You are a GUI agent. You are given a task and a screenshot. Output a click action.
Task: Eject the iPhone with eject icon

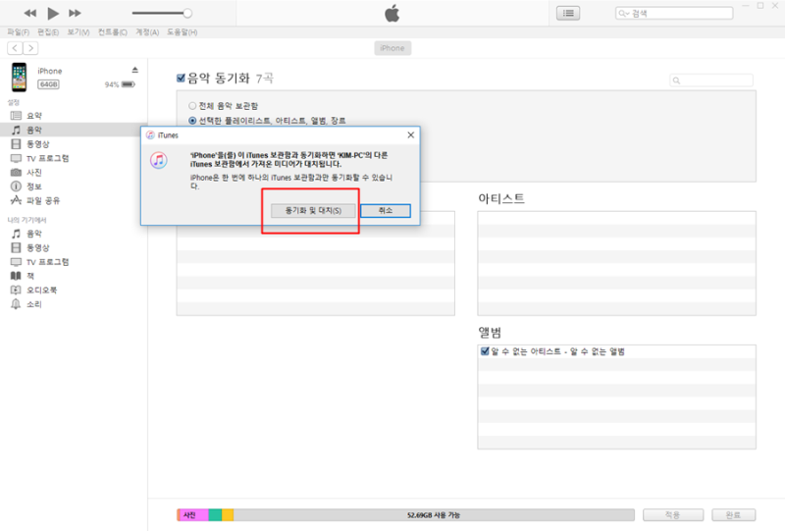(134, 70)
